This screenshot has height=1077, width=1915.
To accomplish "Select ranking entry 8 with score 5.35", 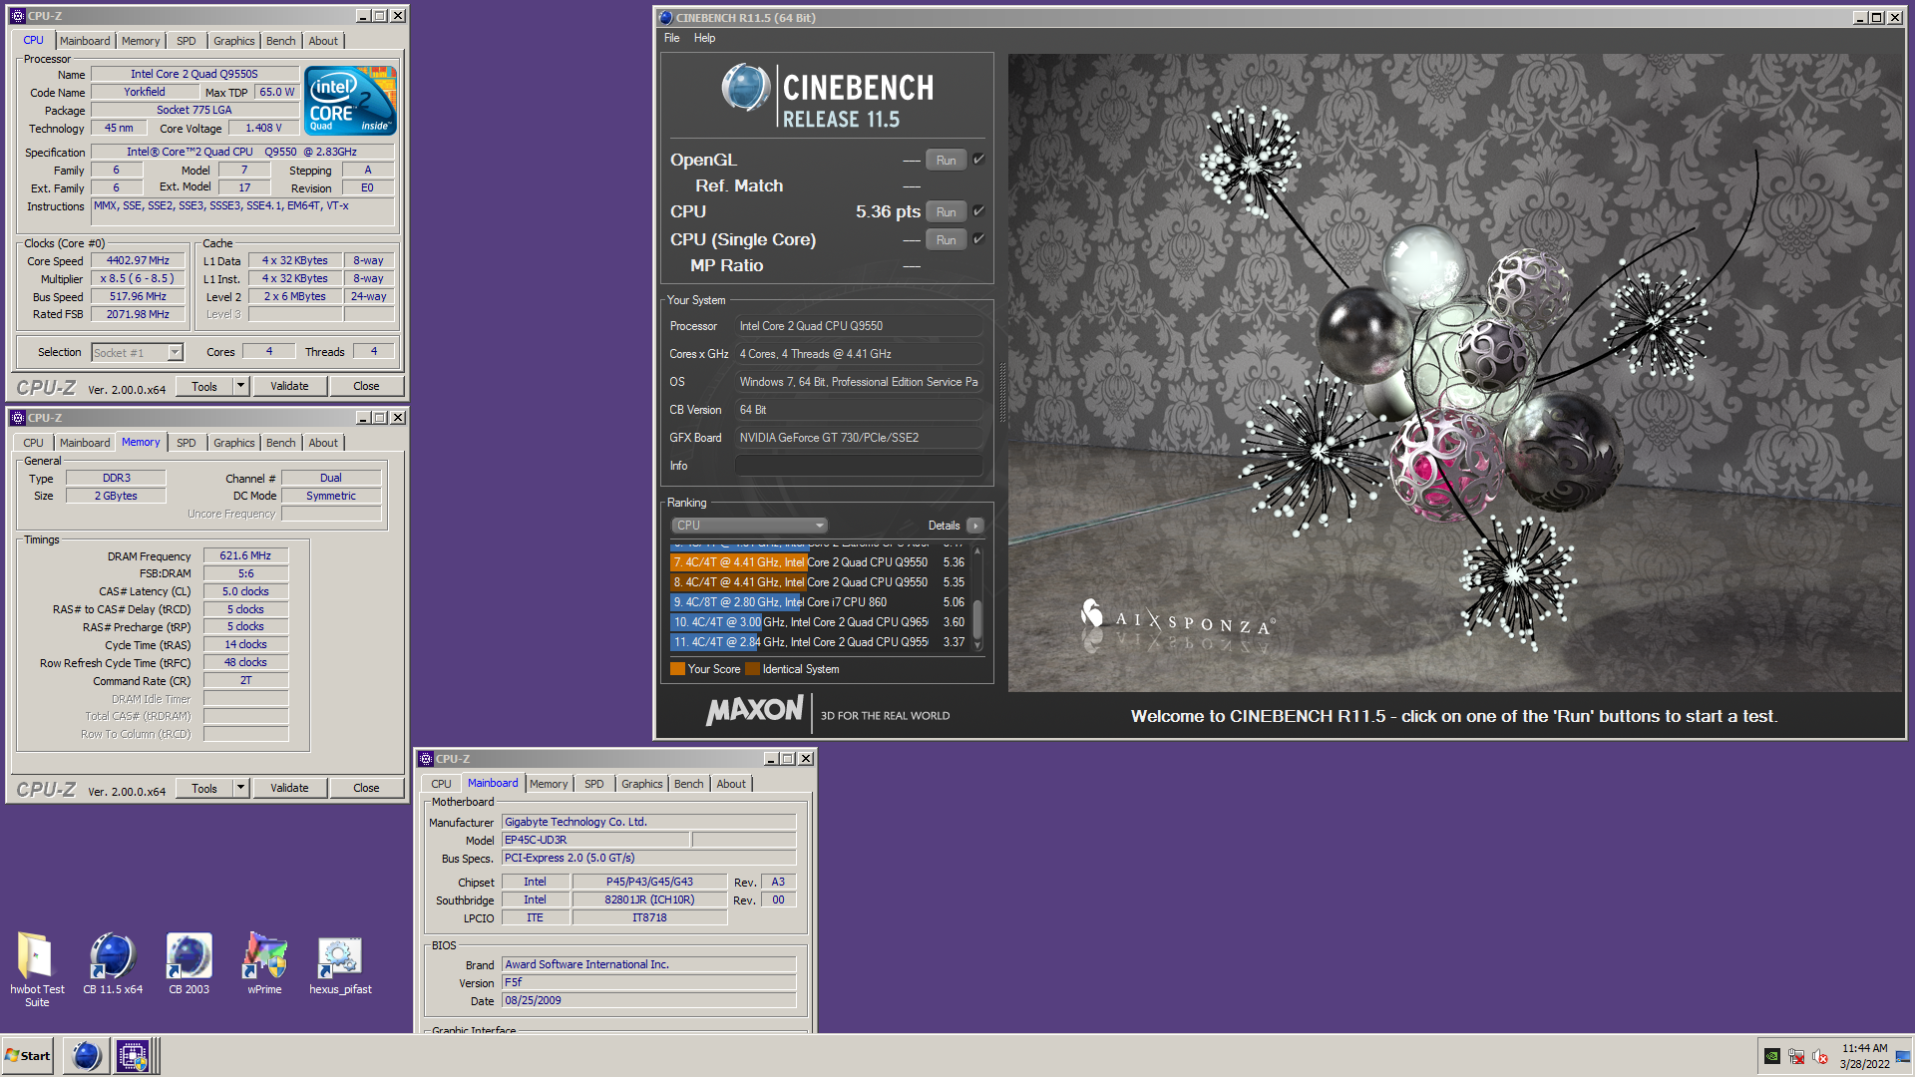I will 819,582.
